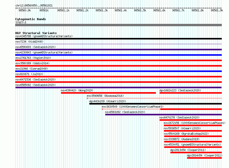Click the red bar of nsv6471536
The image size is (229, 168).
click(x=118, y=82)
